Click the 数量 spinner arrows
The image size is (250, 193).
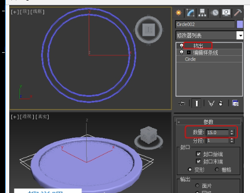pos(232,133)
